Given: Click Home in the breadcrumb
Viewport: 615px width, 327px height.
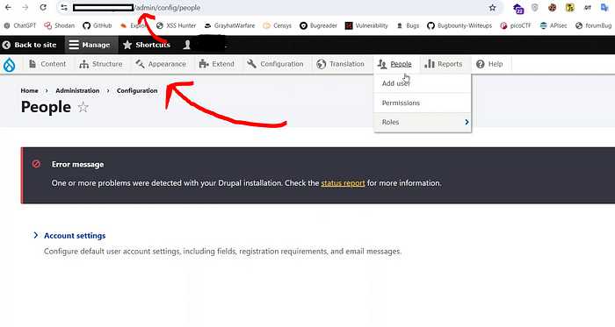Looking at the screenshot, I should 29,91.
